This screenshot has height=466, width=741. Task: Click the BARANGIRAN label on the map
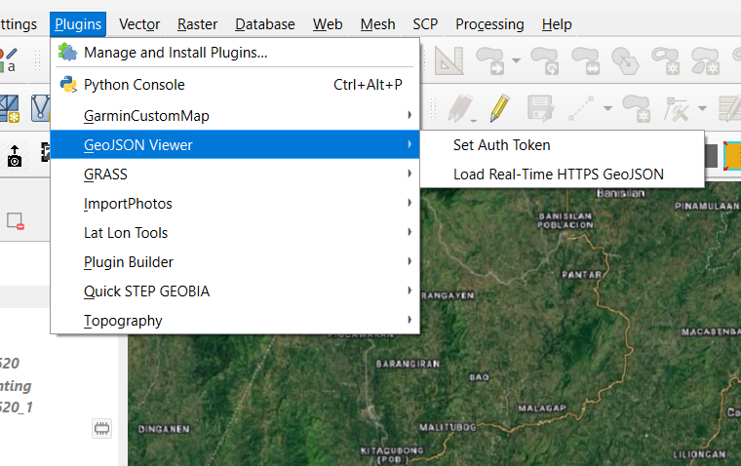point(408,364)
